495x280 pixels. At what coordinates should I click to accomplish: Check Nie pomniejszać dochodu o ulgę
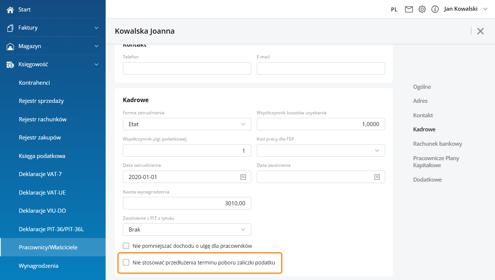(126, 246)
